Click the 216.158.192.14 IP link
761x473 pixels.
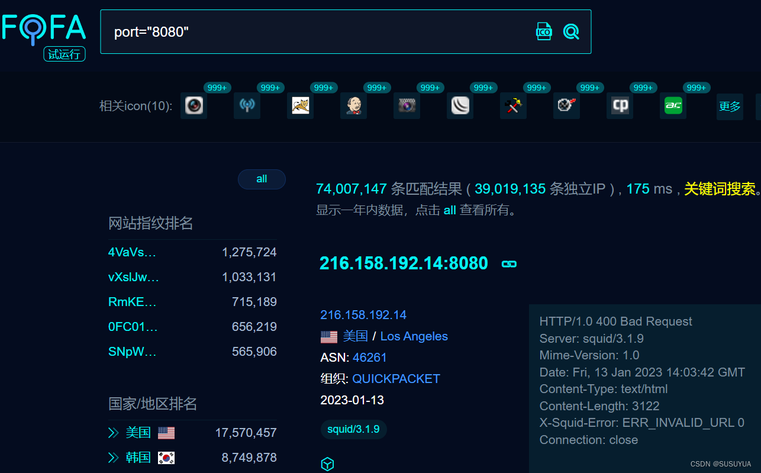[363, 315]
